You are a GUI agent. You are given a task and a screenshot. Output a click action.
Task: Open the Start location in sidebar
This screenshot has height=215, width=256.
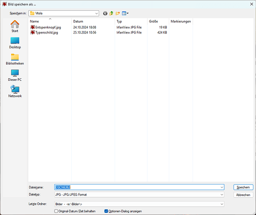pos(15,26)
